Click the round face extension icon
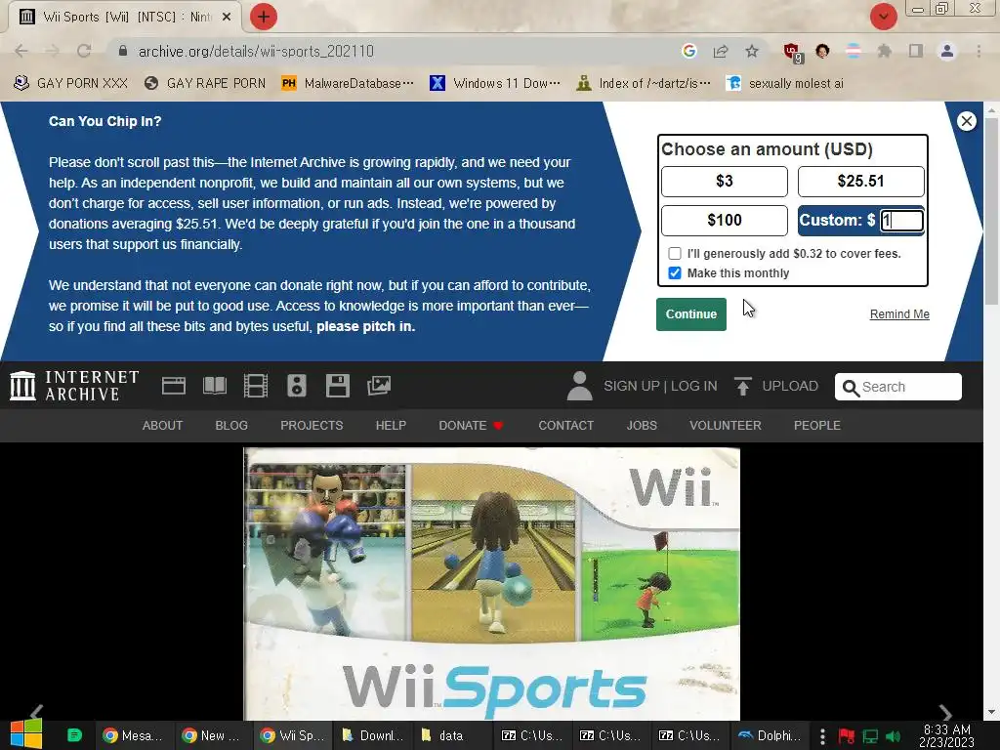Screen dimensions: 1000x750 click(x=822, y=51)
